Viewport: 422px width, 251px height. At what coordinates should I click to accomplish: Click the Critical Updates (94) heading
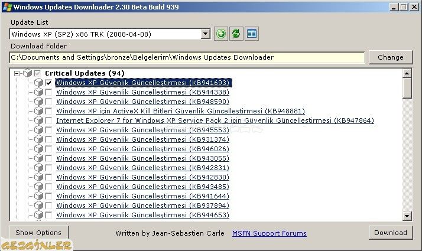(85, 73)
